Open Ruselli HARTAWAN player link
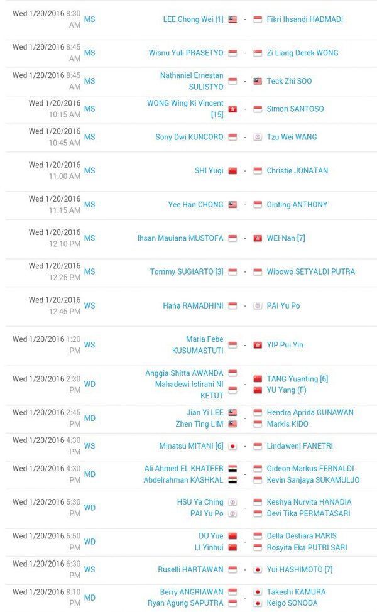 (x=190, y=569)
